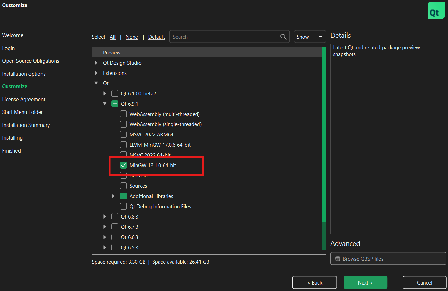Select the MinGW 13.1.0 64-bit row label
Viewport: 448px width, 291px height.
153,166
